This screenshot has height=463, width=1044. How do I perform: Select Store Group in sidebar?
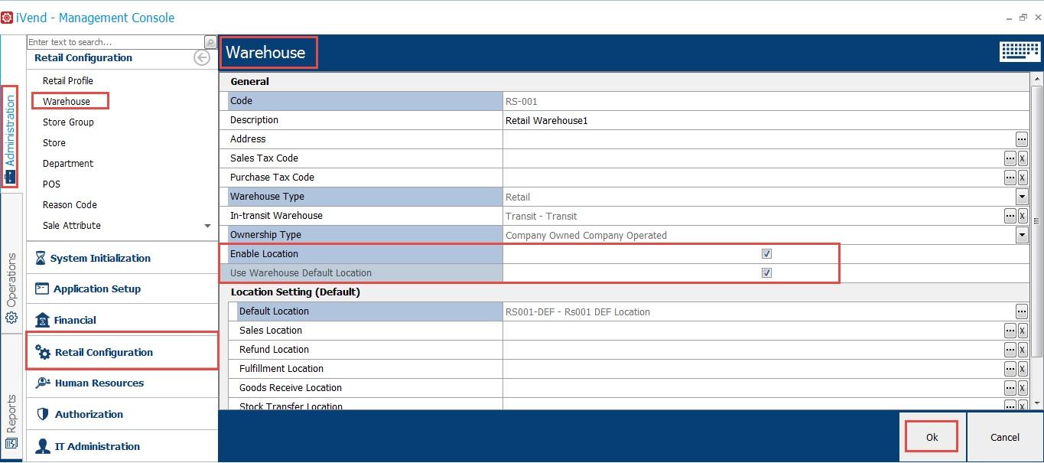(68, 122)
